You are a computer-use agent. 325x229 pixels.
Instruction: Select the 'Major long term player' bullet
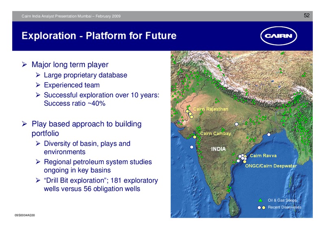point(70,64)
